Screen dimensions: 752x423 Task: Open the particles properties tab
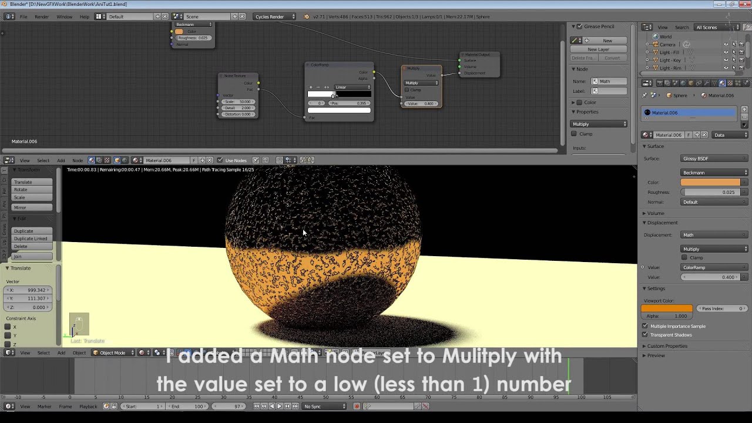pyautogui.click(x=738, y=83)
